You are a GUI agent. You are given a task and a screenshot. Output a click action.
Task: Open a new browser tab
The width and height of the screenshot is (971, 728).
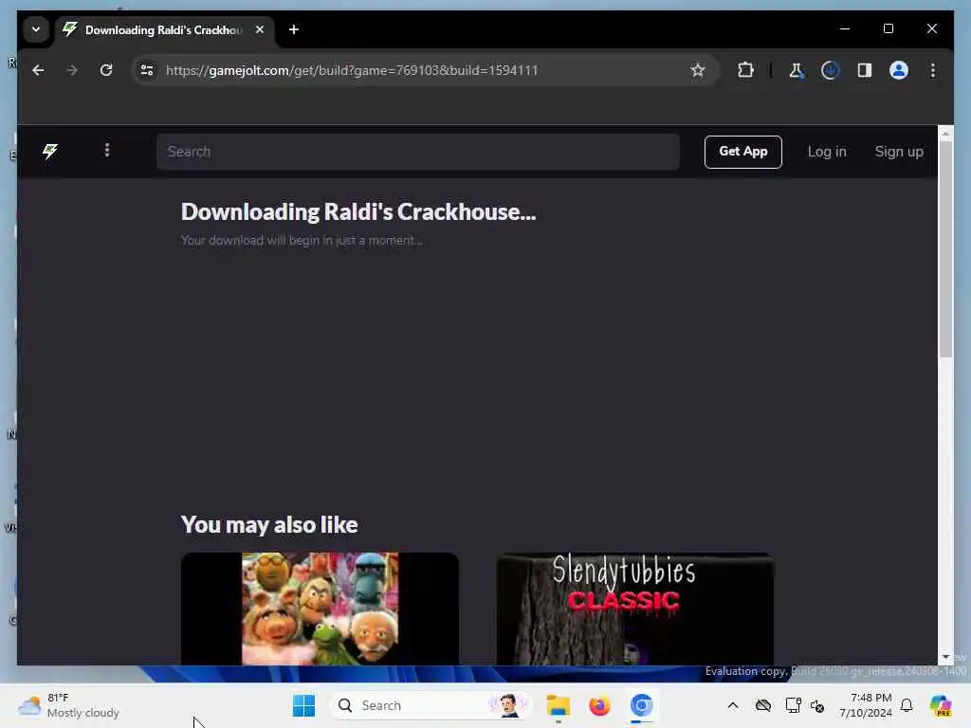pyautogui.click(x=294, y=29)
